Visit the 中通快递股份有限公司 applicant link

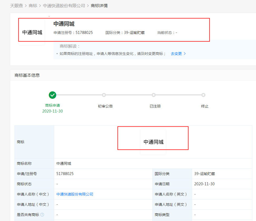tap(75, 194)
